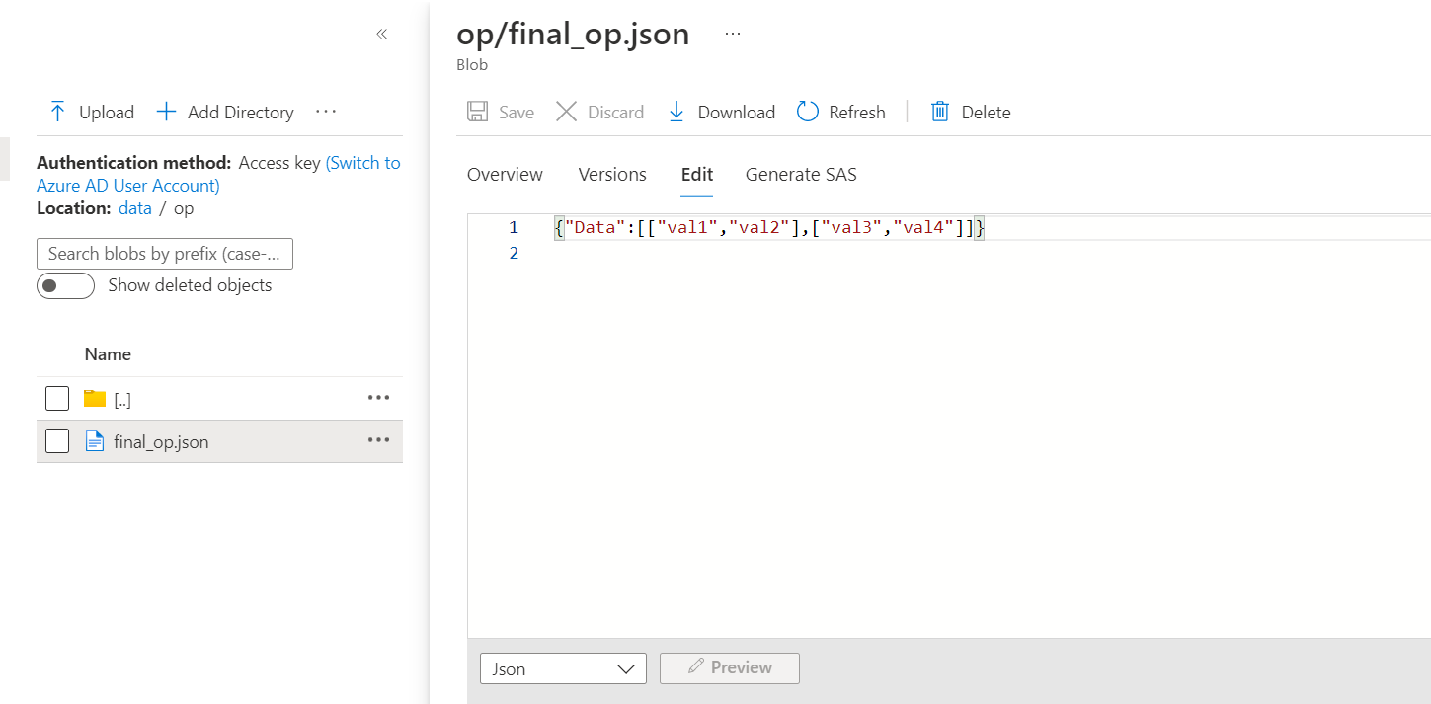1431x704 pixels.
Task: Toggle Show deleted objects switch
Action: click(x=65, y=285)
